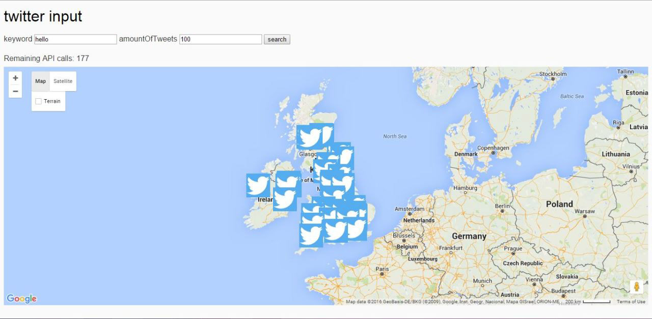This screenshot has height=319, width=652.
Task: Click the Latvia label
Action: (638, 127)
